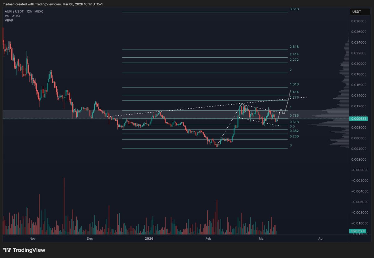Click the 0.004000 price axis label
The image size is (374, 258).
359,149
